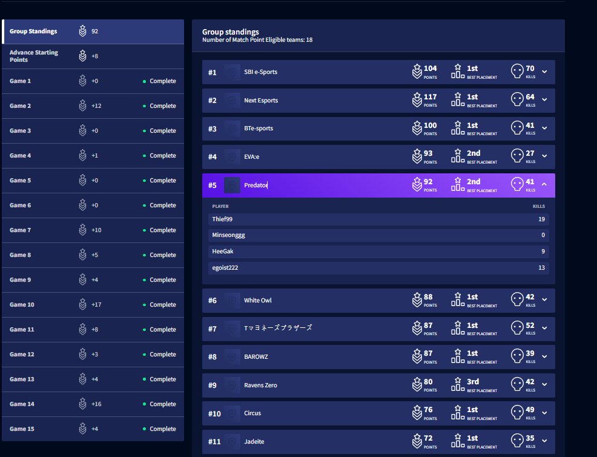Viewport: 597px width, 457px height.
Task: Click SBI e-Sports team logo
Action: pyautogui.click(x=232, y=72)
